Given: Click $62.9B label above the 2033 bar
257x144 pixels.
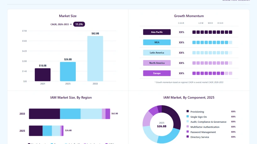Looking at the screenshot, I should tap(95, 33).
